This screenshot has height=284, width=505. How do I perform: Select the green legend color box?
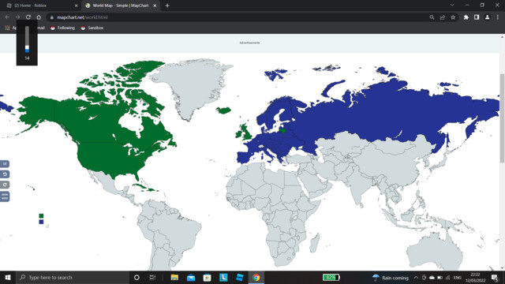(41, 215)
